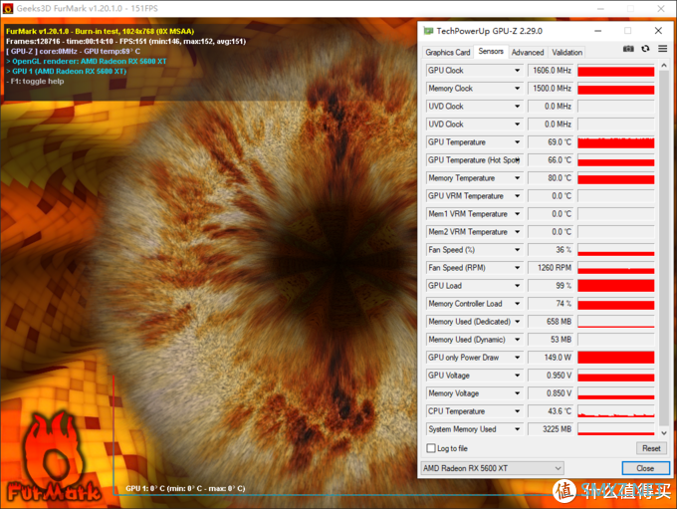Image resolution: width=677 pixels, height=509 pixels.
Task: Open the Fan Speed (RPM) dropdown
Action: [518, 268]
